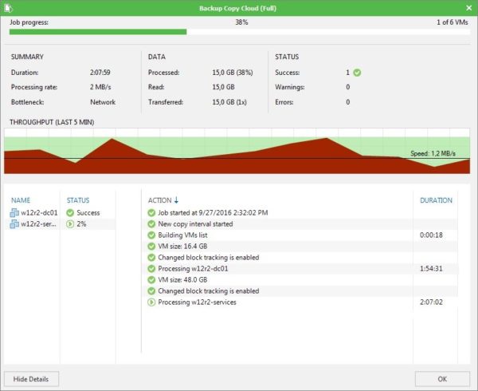
Task: Select 'Building VMs list' log entry
Action: (x=300, y=235)
